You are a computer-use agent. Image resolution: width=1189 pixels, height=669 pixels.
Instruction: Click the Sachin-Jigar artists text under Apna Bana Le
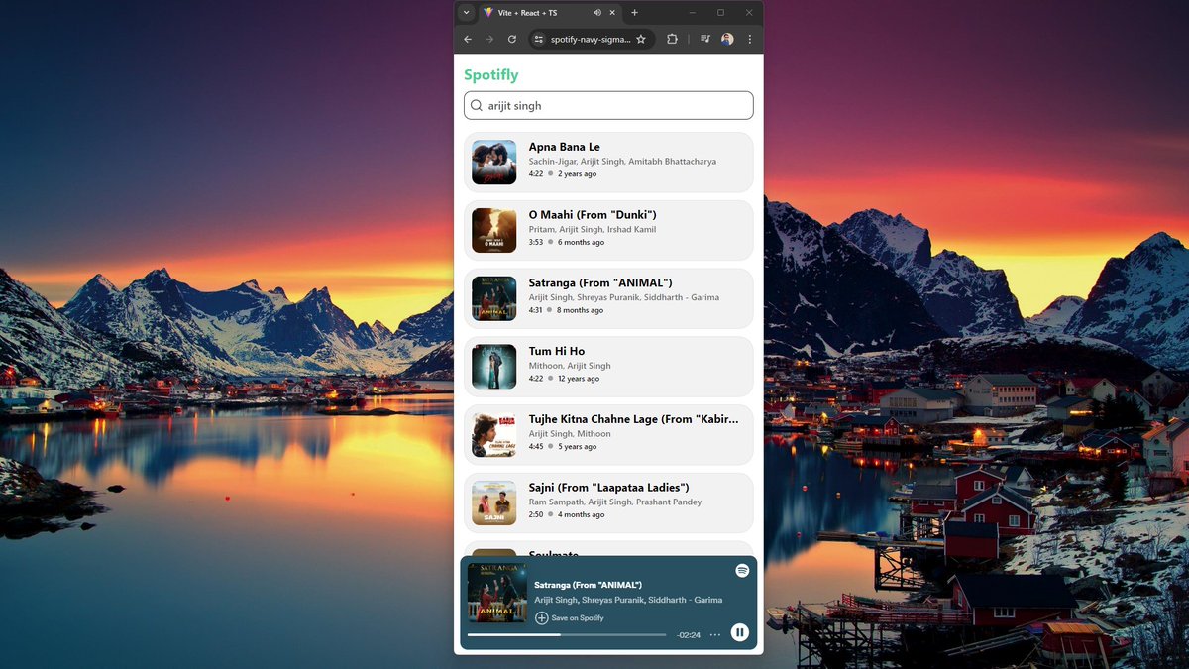(622, 162)
